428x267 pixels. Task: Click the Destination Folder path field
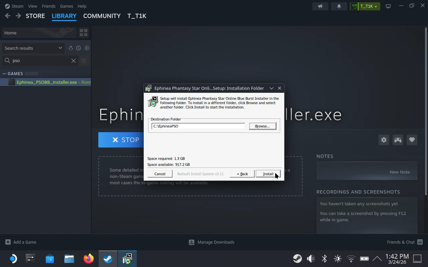click(198, 126)
